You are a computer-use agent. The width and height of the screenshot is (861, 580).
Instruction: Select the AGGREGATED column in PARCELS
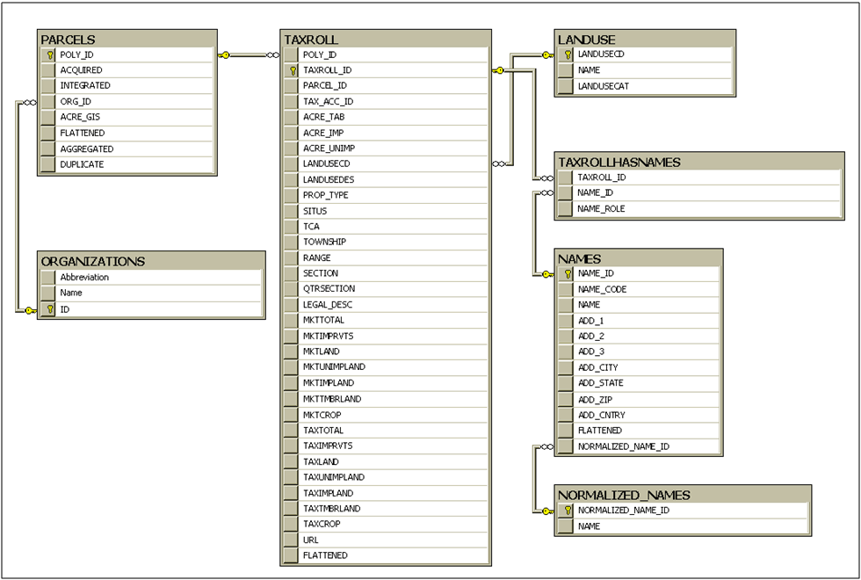pos(127,149)
